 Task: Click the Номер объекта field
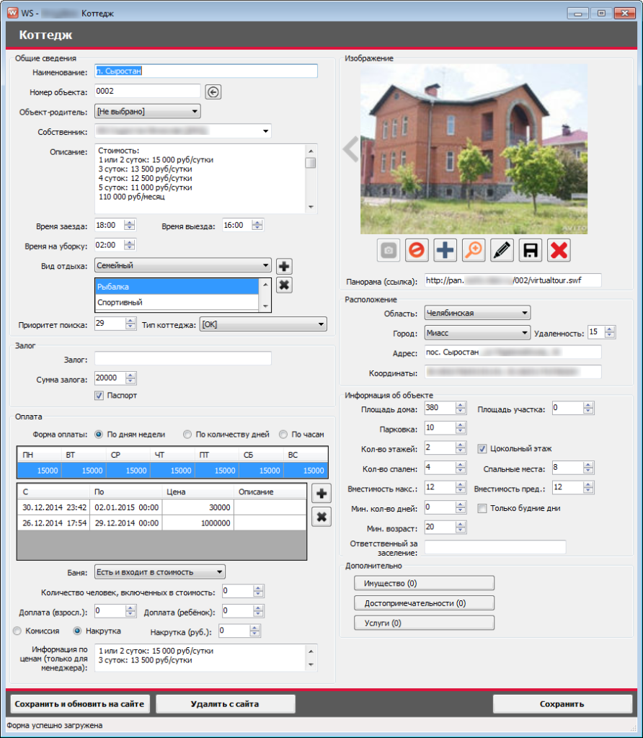(147, 92)
